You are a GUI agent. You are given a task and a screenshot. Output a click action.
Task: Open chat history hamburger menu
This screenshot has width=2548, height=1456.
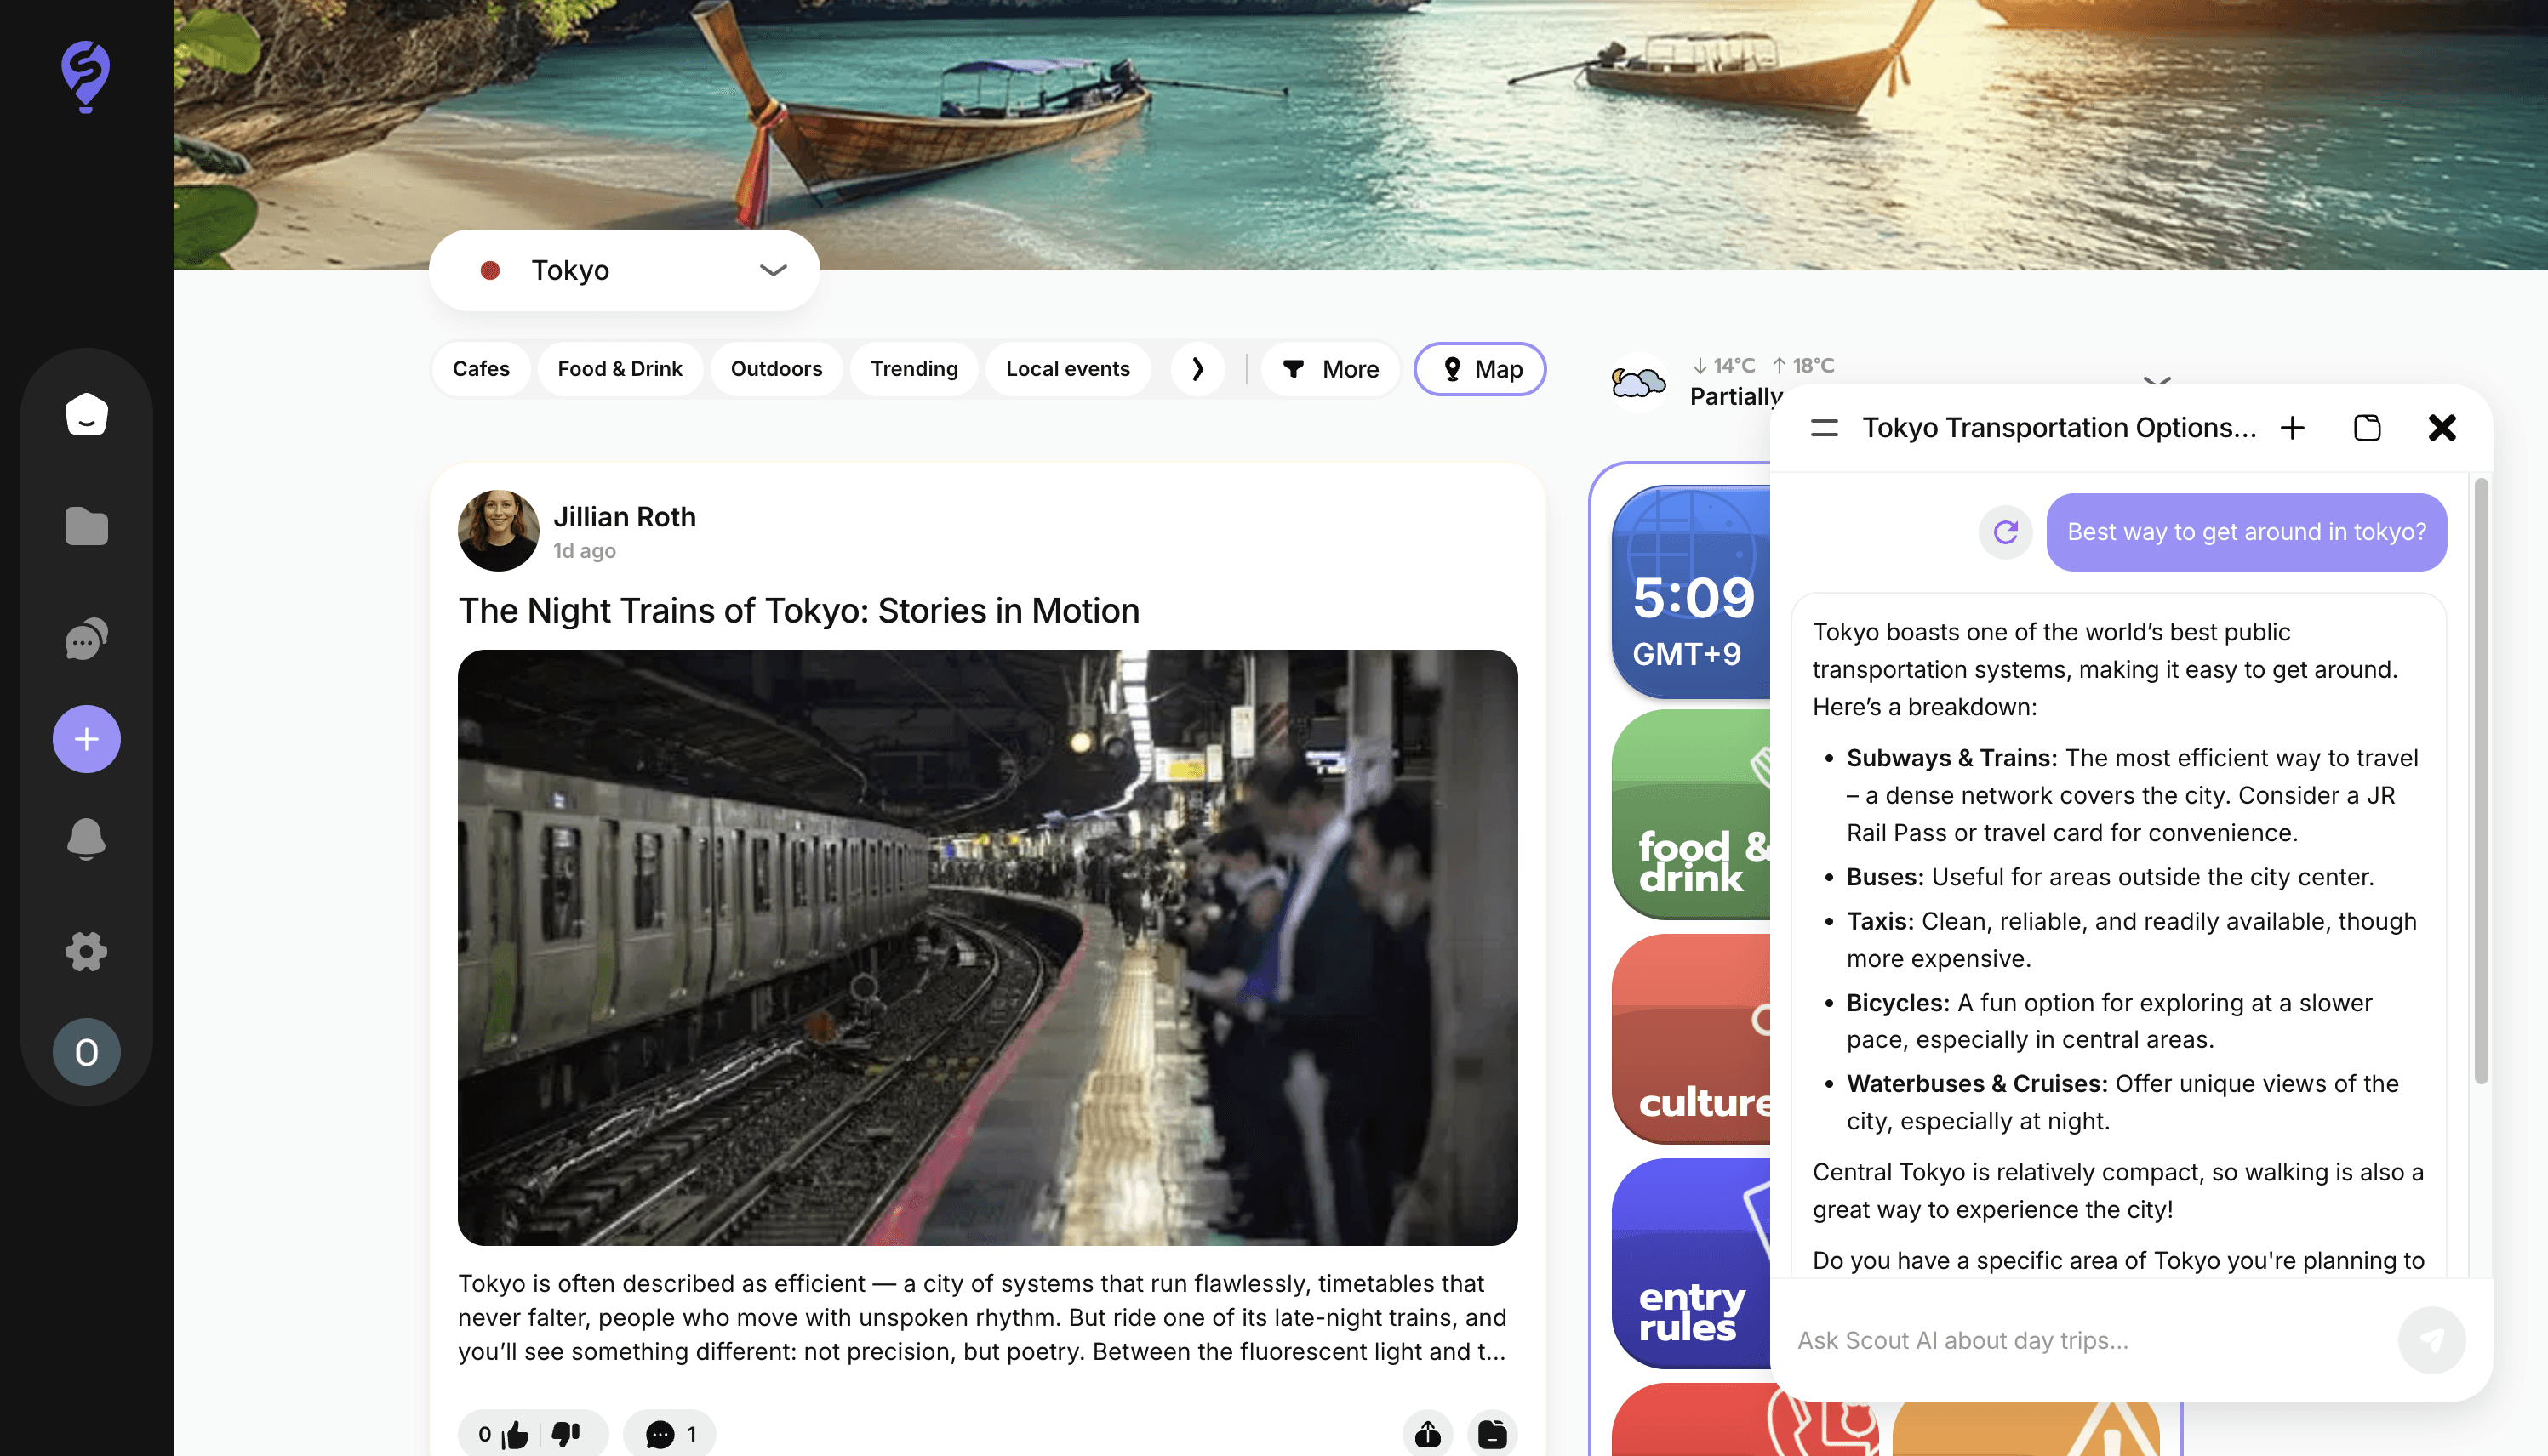pos(1824,428)
